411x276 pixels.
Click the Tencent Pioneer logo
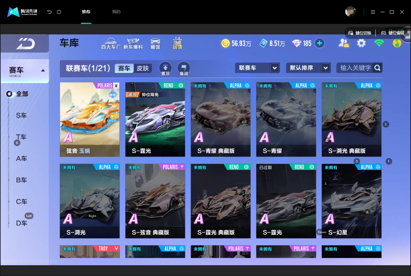click(x=22, y=12)
